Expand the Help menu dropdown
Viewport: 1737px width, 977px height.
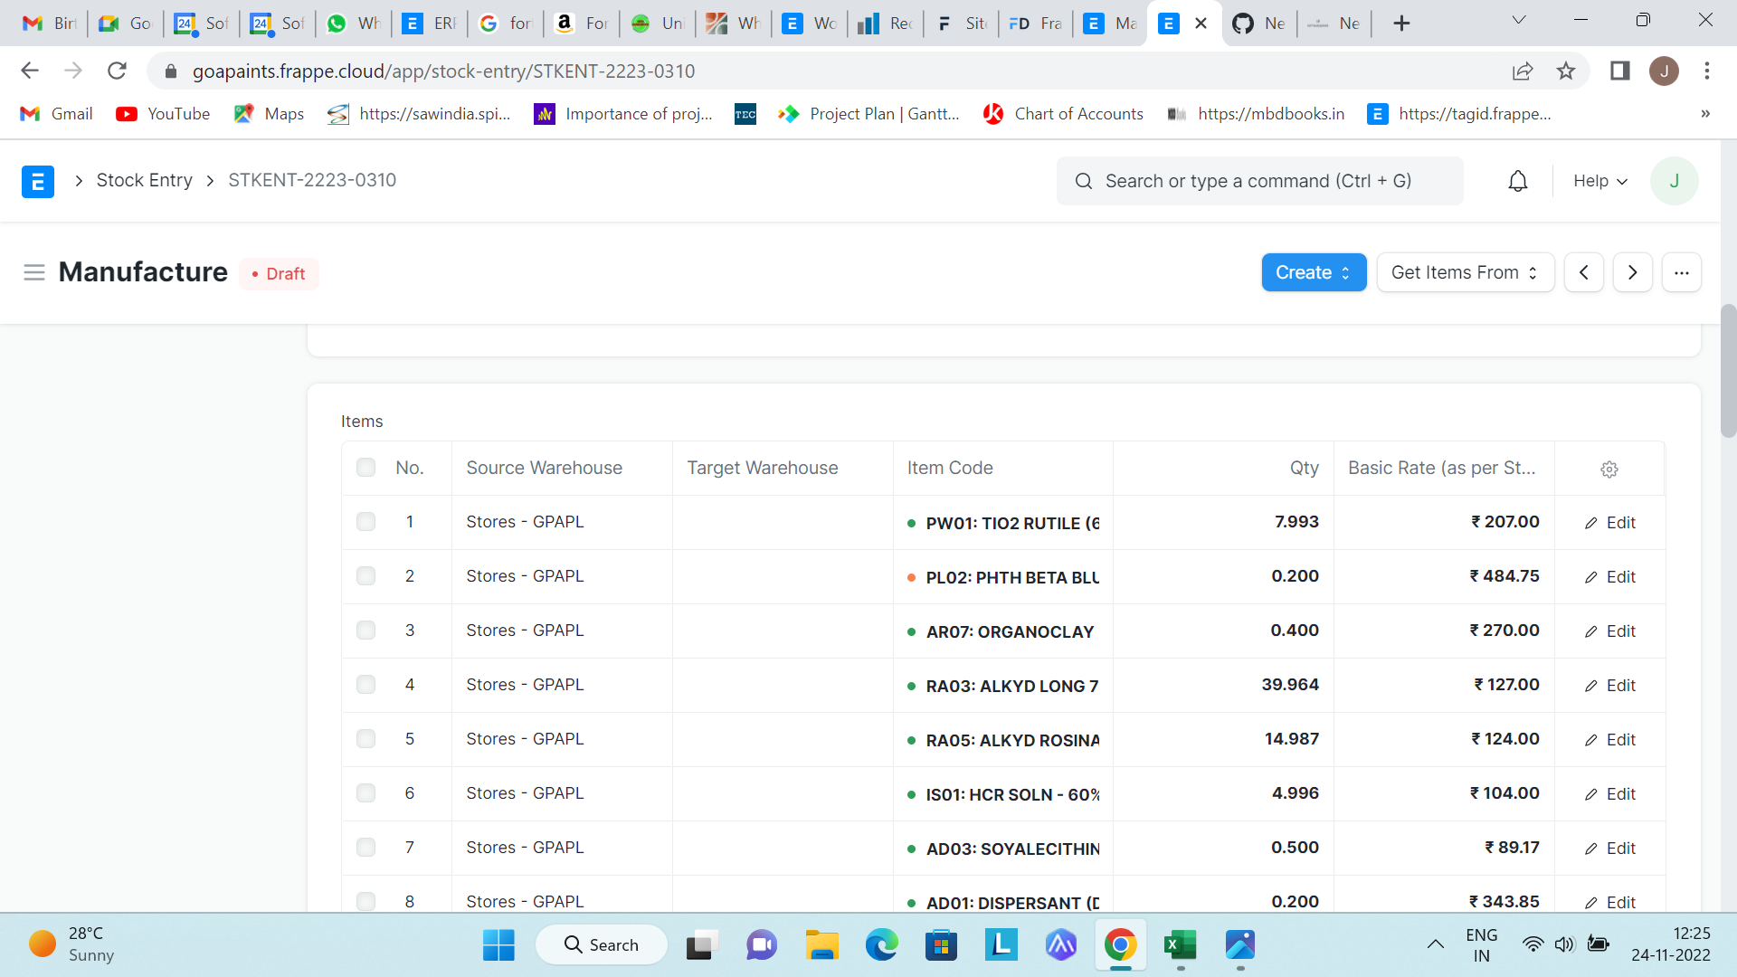1599,181
